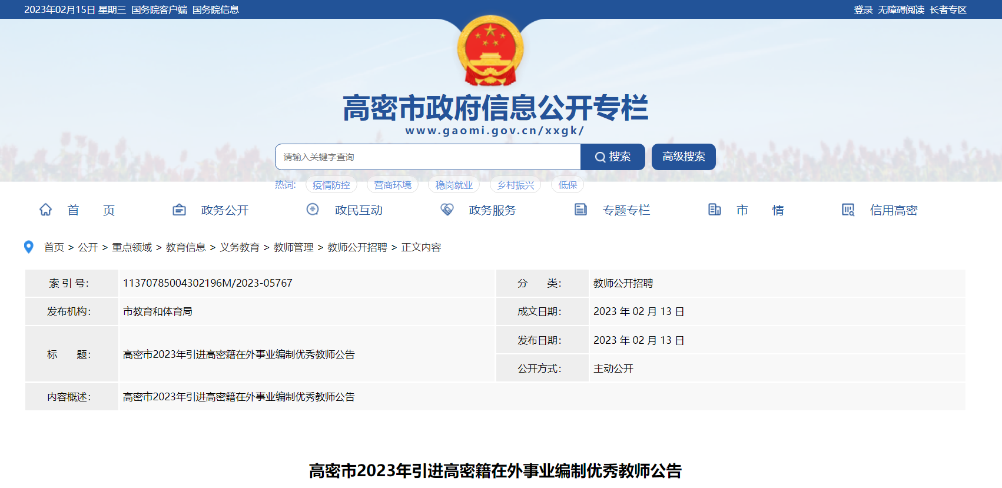Go to 重点领域 in breadcrumb

tap(132, 247)
